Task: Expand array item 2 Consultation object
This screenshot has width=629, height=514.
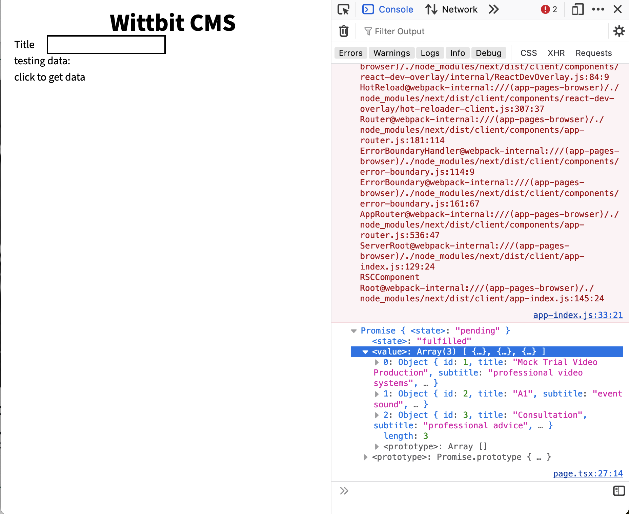Action: click(x=377, y=415)
